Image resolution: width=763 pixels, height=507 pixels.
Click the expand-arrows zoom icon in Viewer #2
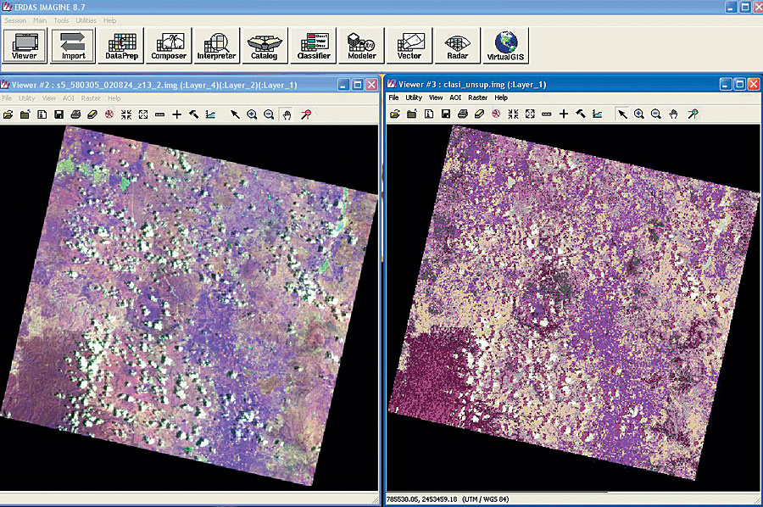pyautogui.click(x=143, y=114)
